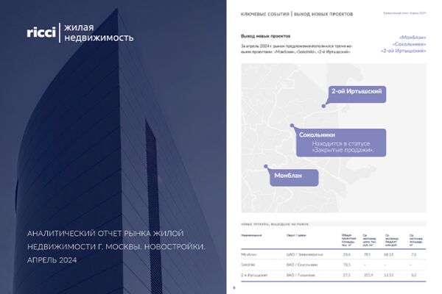Image resolution: width=442 pixels, height=294 pixels.
Task: Click the '«Монблан»' sidebar label
Action: (413, 37)
